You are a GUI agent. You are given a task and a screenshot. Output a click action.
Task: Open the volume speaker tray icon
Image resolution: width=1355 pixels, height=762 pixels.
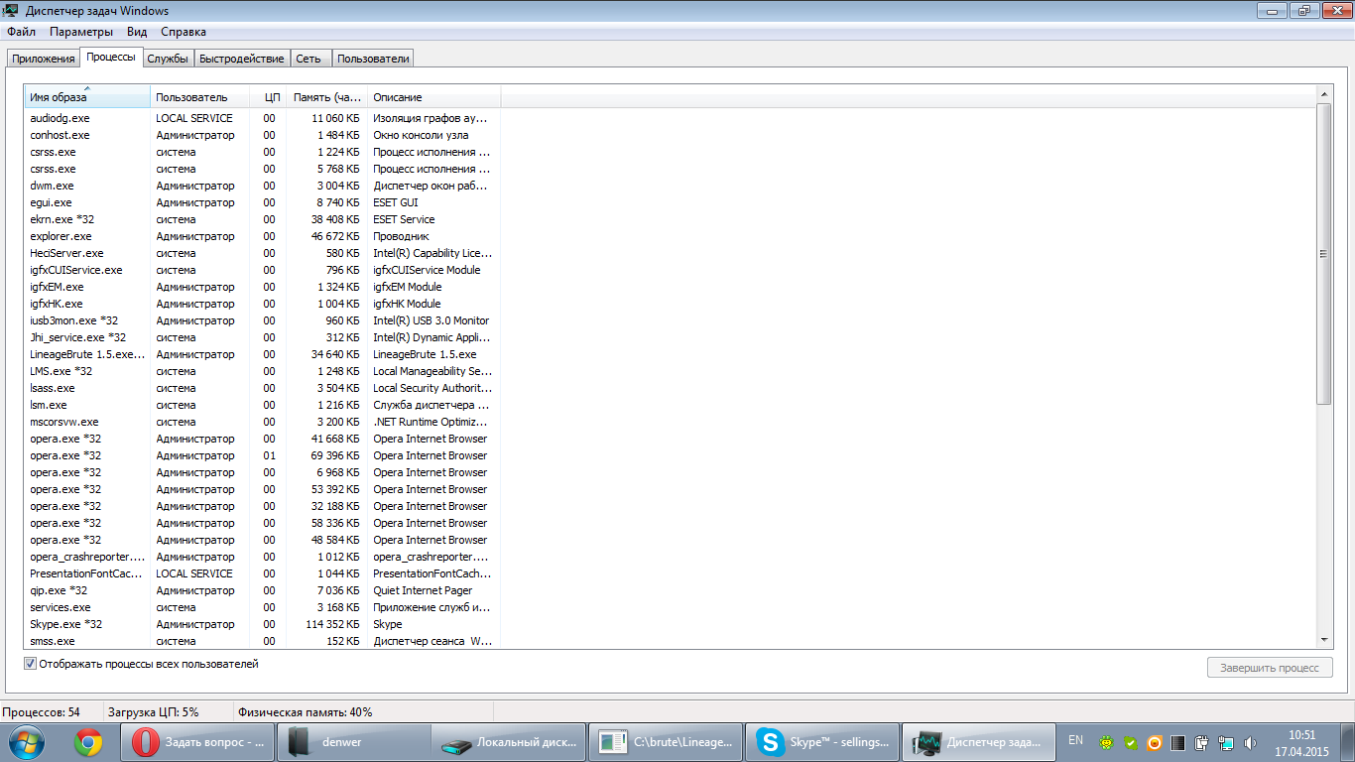click(1250, 741)
